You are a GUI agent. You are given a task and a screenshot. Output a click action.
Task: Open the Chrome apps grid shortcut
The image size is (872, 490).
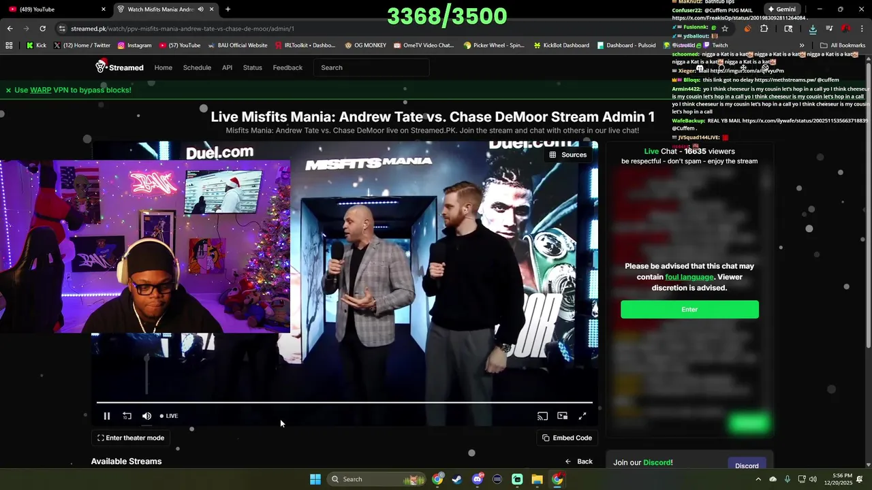(9, 46)
